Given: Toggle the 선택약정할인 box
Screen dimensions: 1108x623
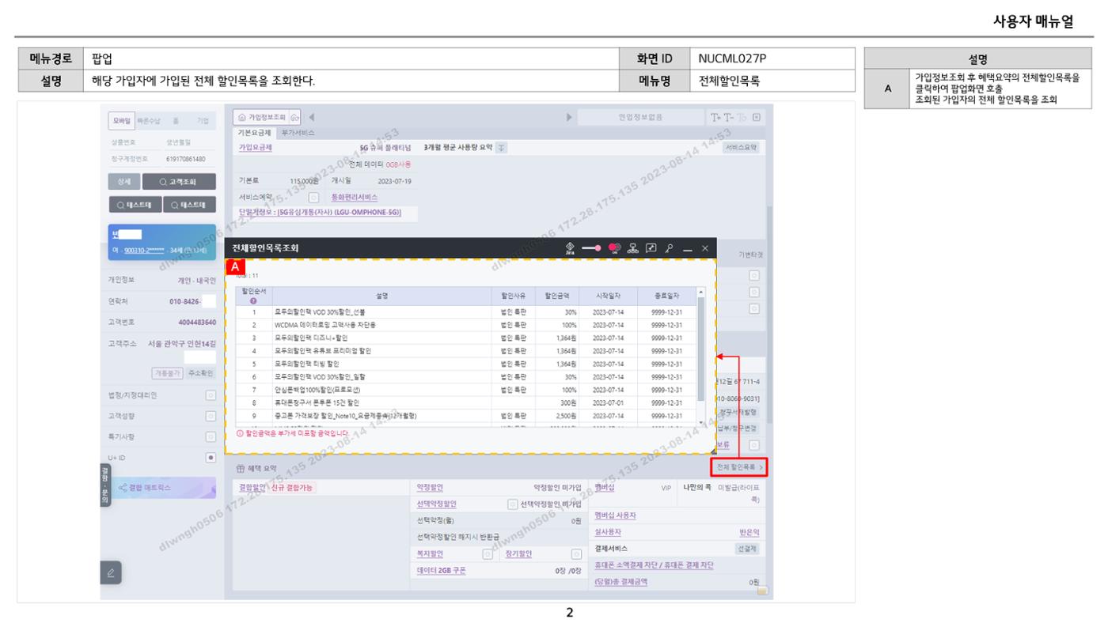Looking at the screenshot, I should pos(512,504).
